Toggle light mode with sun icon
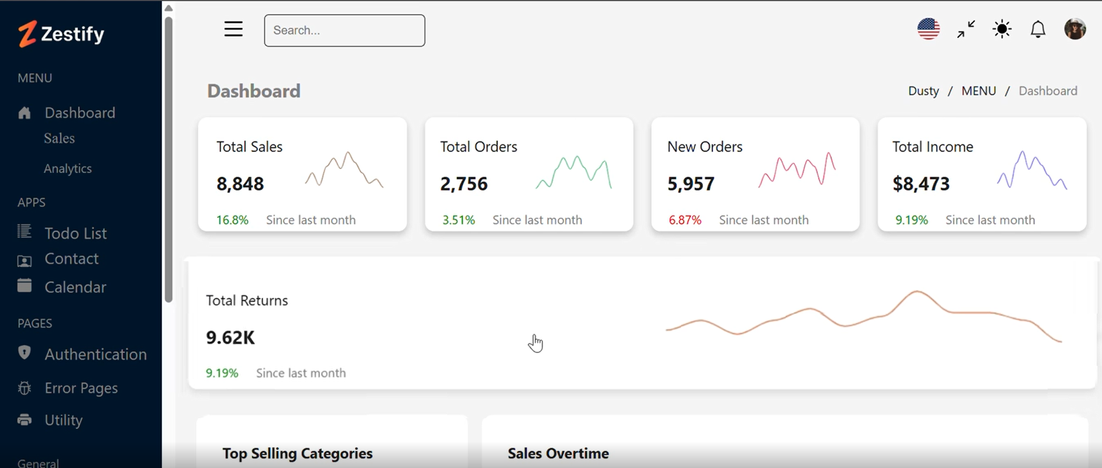1102x468 pixels. [1002, 29]
